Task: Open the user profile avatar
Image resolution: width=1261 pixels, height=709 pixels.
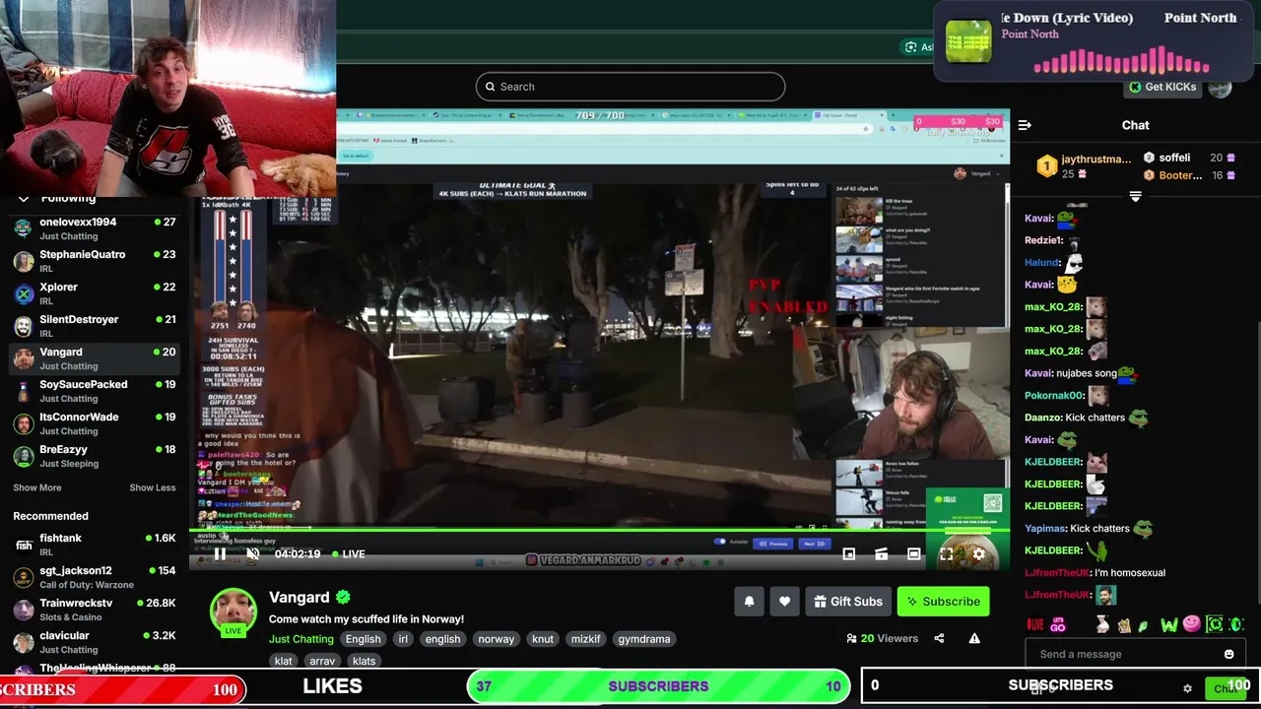Action: 1221,88
